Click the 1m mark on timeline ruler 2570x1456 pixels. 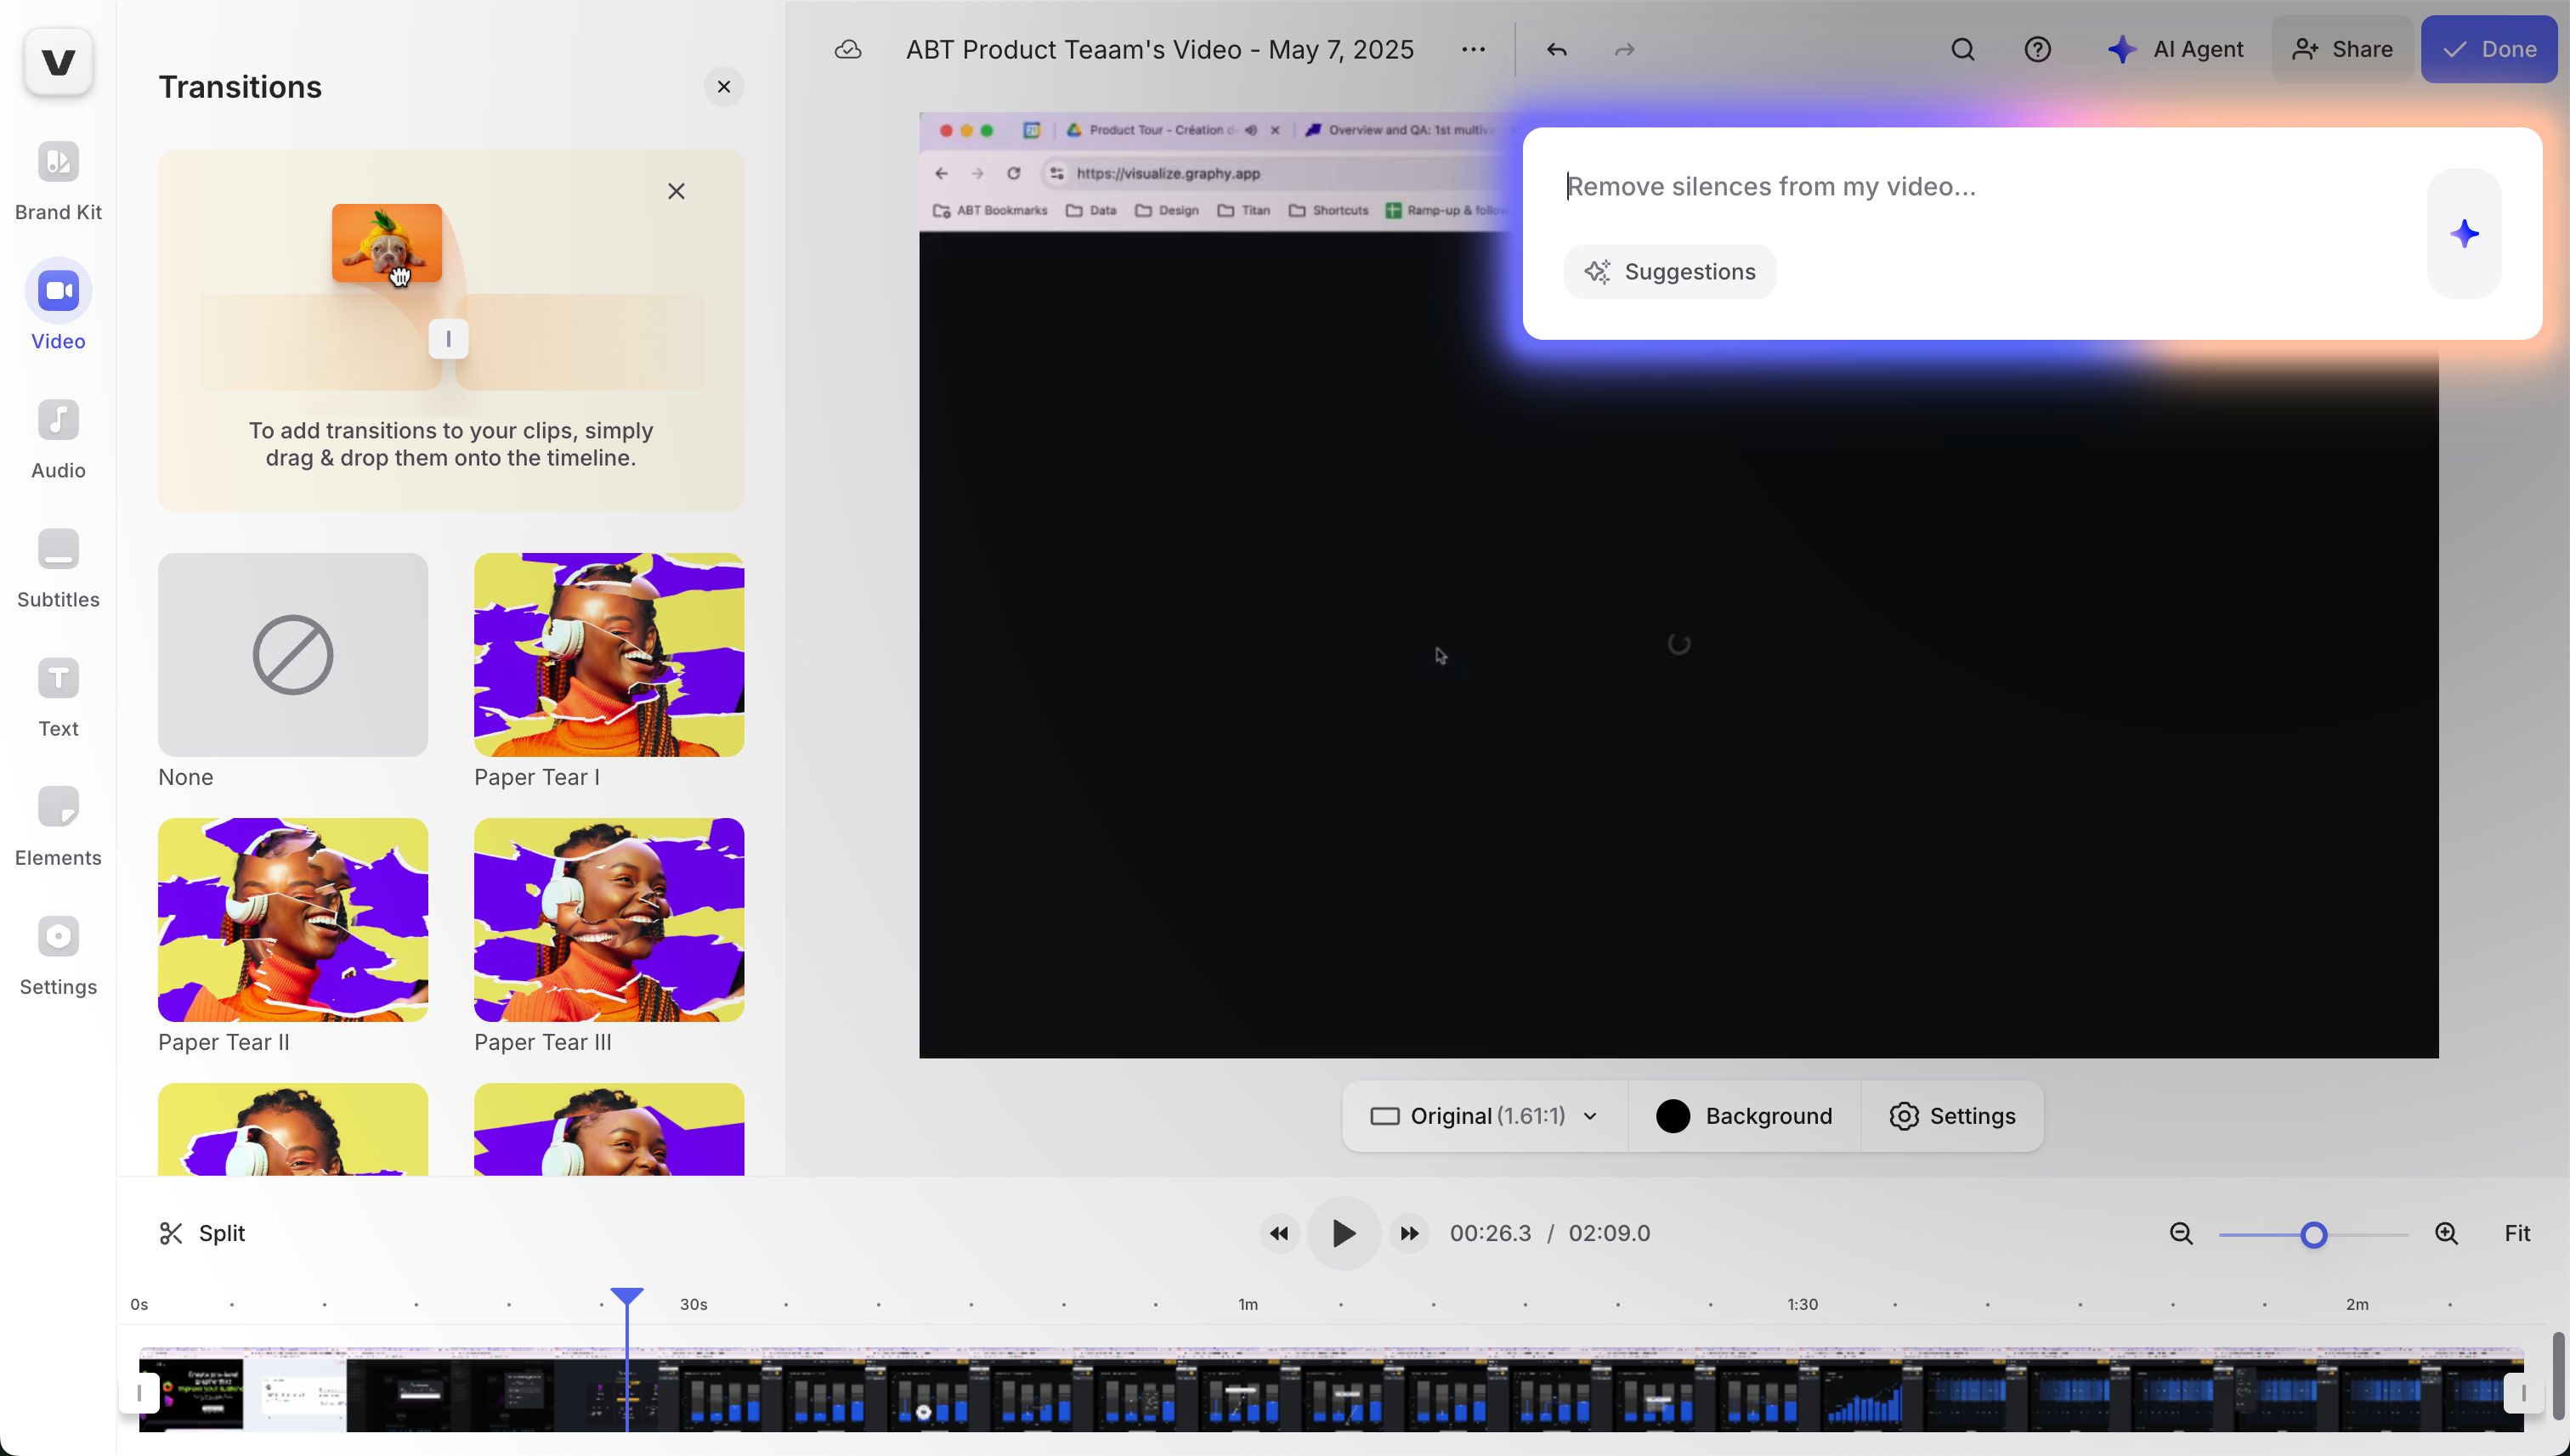(1248, 1304)
